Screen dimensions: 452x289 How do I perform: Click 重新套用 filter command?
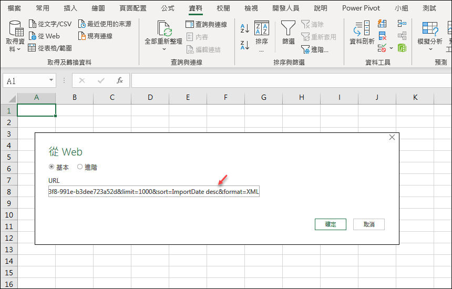[319, 37]
